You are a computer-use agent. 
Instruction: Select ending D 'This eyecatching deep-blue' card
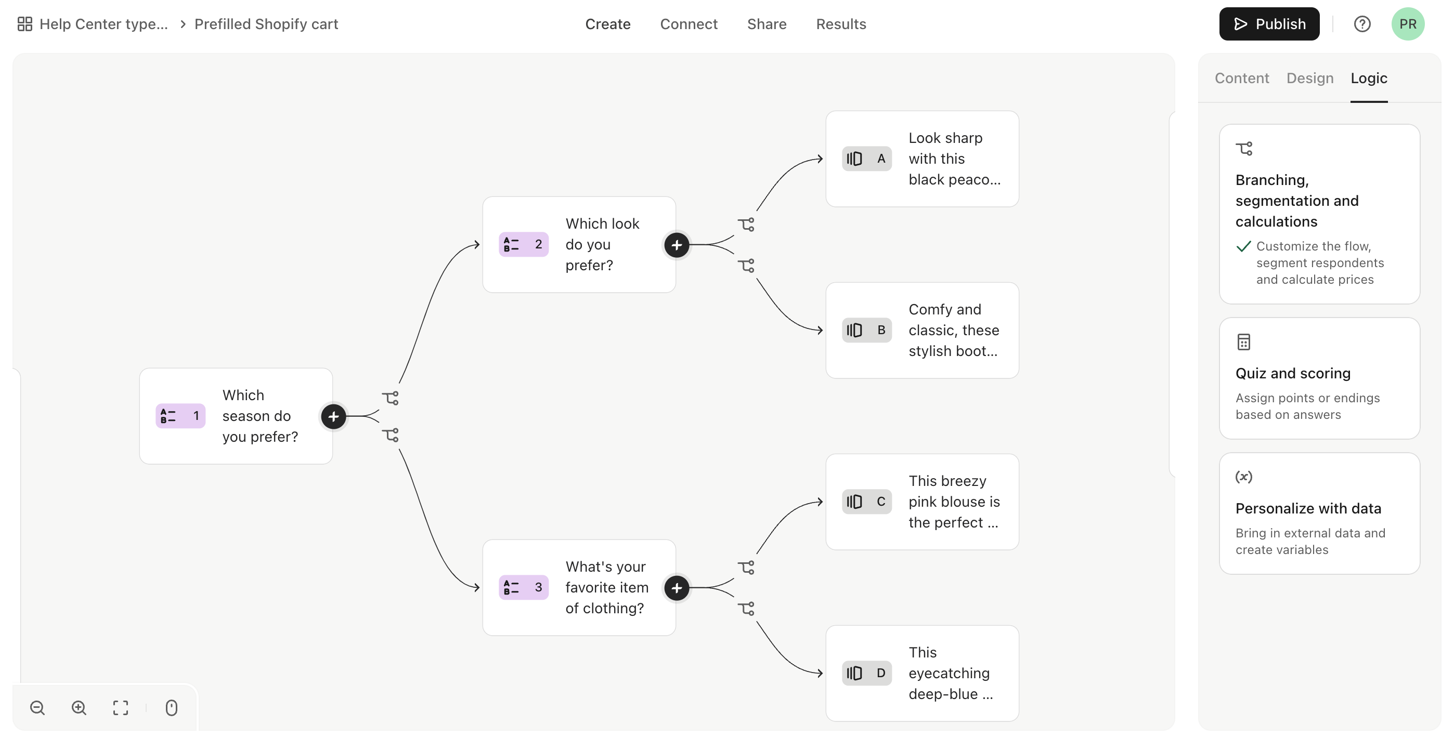coord(923,673)
